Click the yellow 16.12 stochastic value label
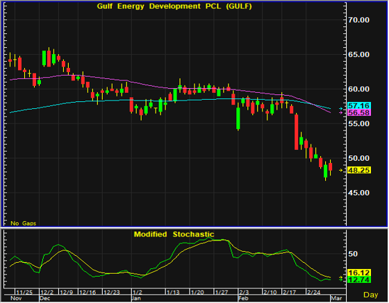Image resolution: width=389 pixels, height=303 pixels. pos(359,272)
